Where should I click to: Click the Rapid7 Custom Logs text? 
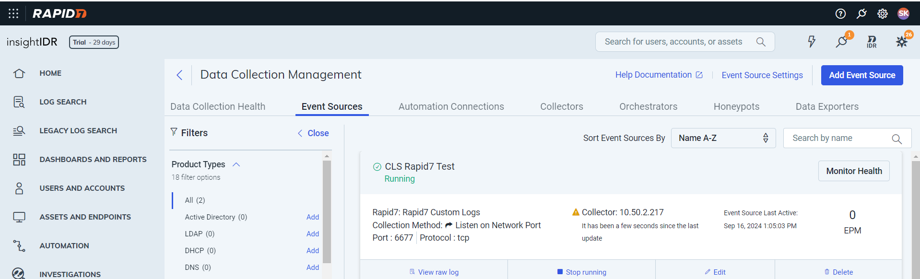click(x=441, y=212)
